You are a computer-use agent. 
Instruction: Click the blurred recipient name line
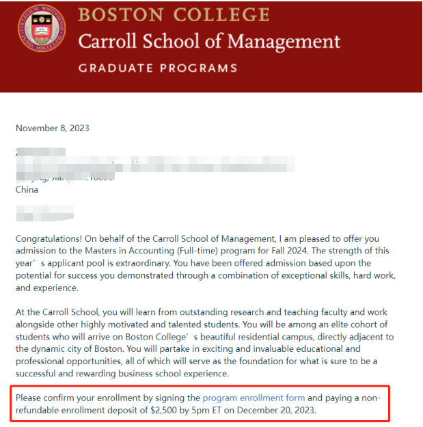click(x=41, y=152)
